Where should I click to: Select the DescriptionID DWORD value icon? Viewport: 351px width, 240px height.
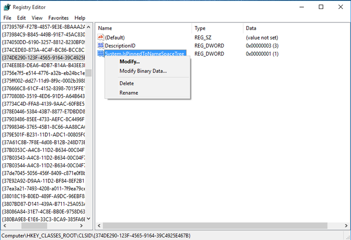tap(101, 46)
